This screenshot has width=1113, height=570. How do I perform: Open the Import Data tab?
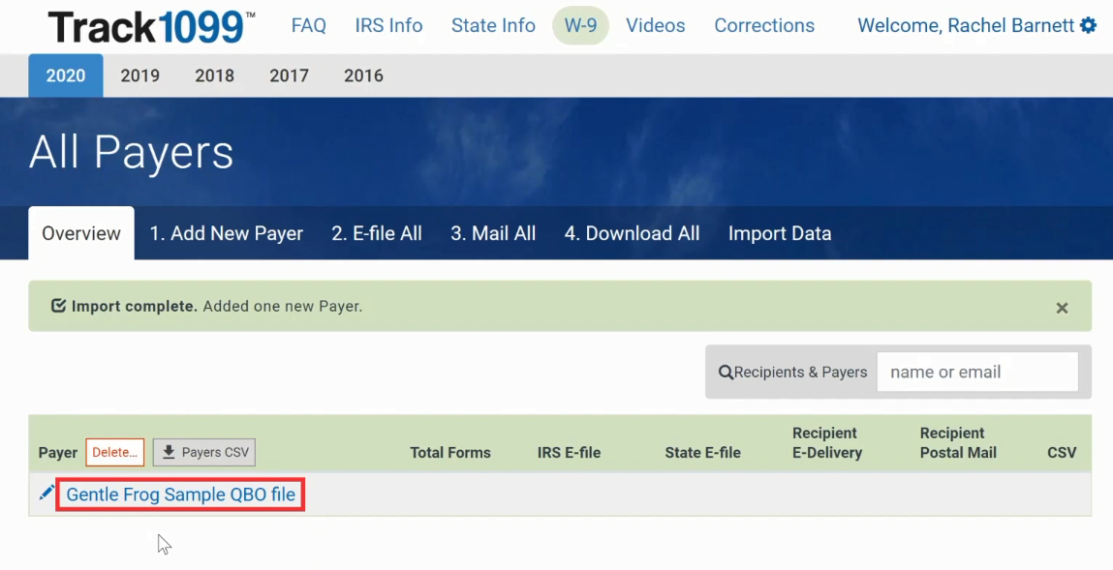pyautogui.click(x=780, y=233)
